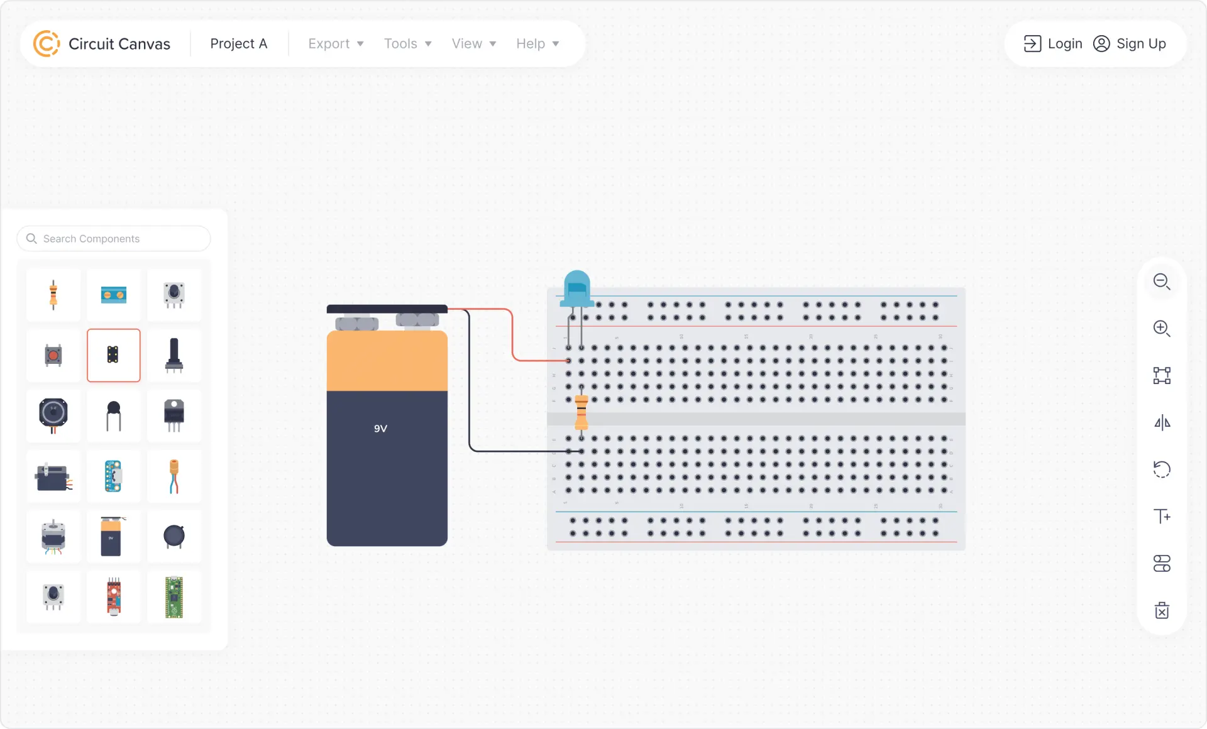Click the delete trash icon
The width and height of the screenshot is (1207, 729).
pos(1161,610)
